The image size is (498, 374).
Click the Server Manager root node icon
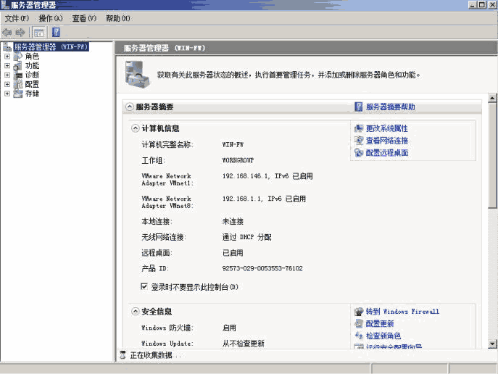coord(8,47)
